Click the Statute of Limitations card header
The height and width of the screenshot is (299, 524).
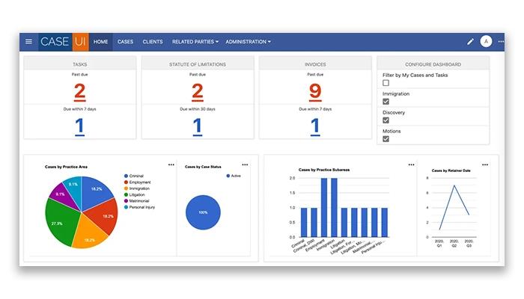(x=198, y=64)
